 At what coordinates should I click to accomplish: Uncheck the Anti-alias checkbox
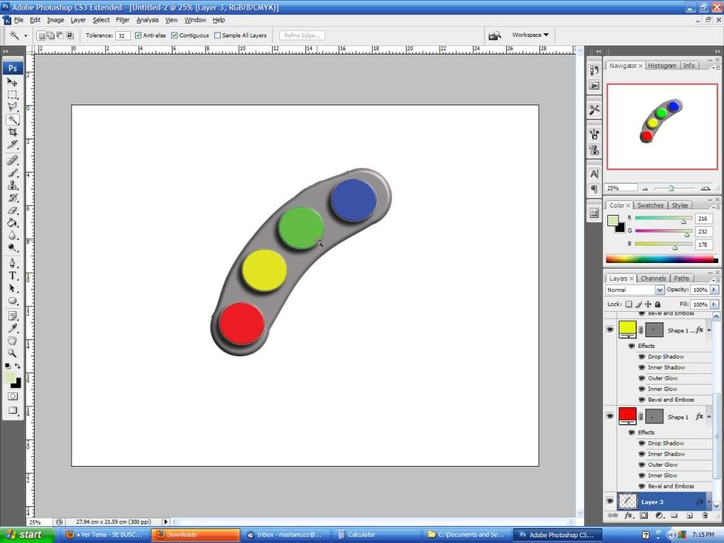click(x=138, y=35)
